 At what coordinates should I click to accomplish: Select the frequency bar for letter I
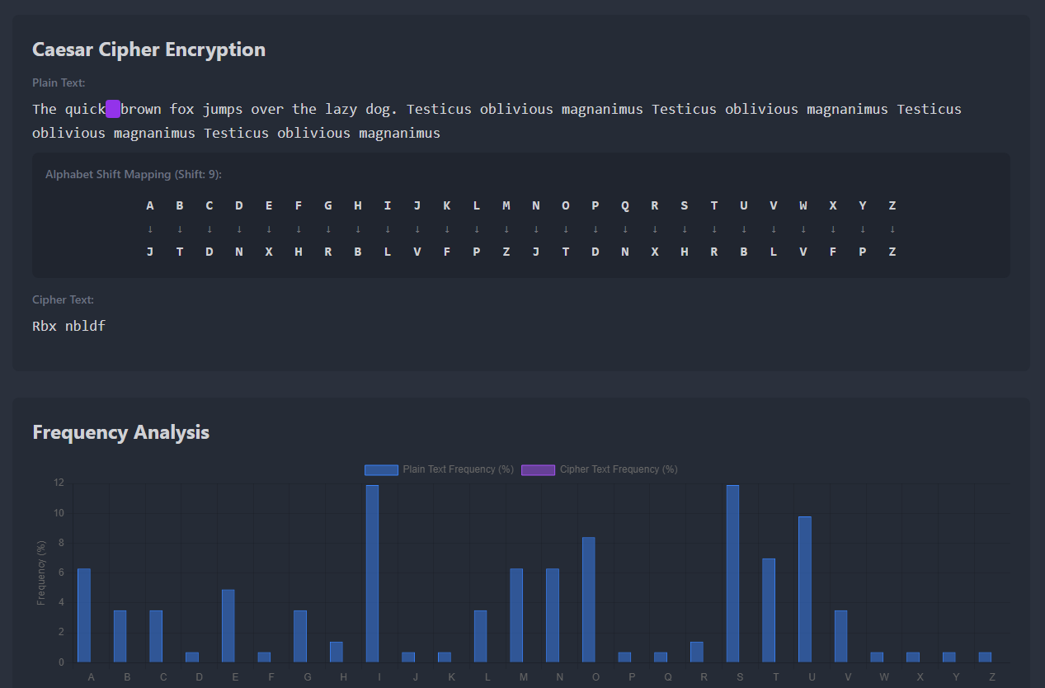pos(373,573)
